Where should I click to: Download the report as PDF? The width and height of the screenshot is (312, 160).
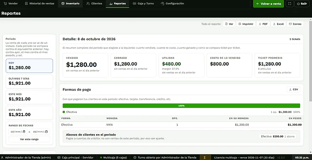point(263,24)
